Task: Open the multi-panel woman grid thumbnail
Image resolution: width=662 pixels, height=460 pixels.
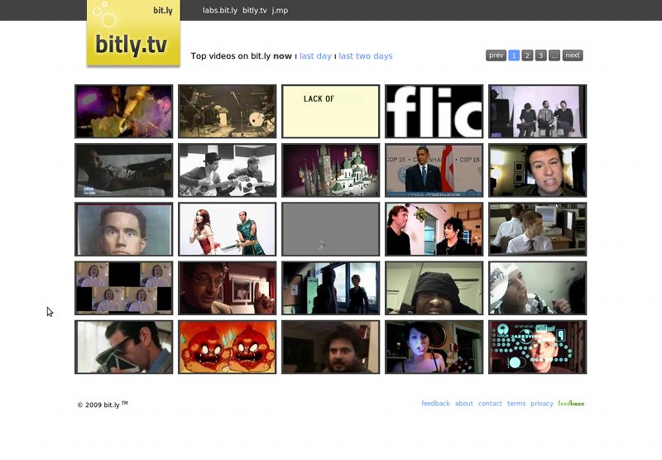Action: tap(123, 288)
